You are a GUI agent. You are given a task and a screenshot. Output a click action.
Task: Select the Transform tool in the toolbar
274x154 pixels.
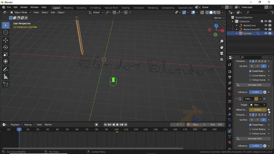pos(6,61)
